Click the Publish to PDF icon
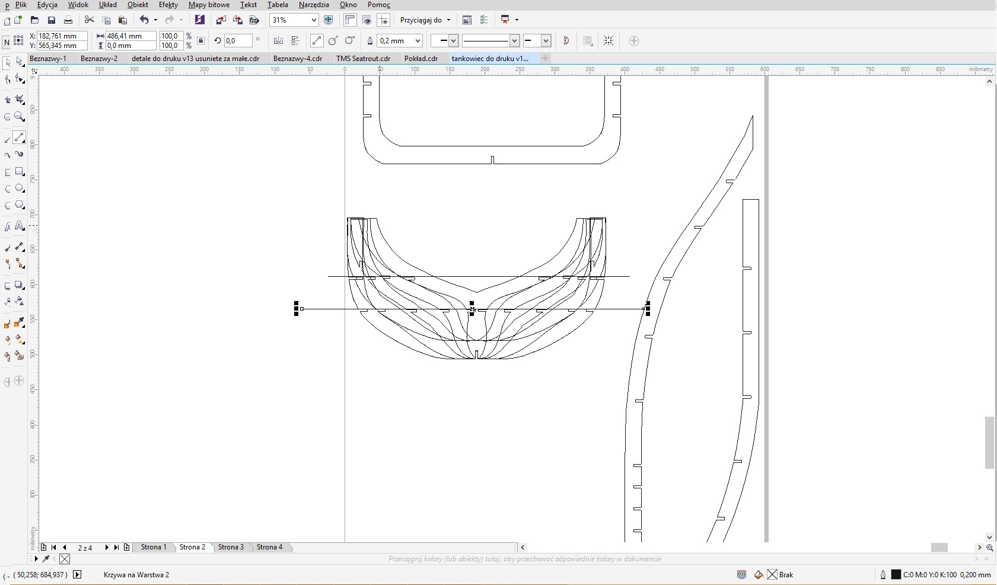The width and height of the screenshot is (997, 585). 254,20
